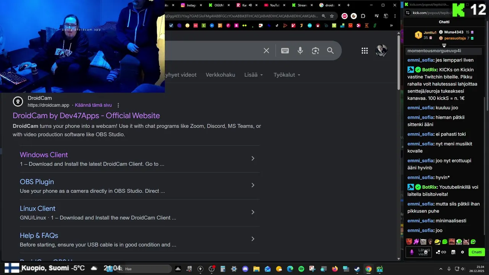Screen dimensions: 489x275
Task: Bookmark this page with the star icon
Action: click(332, 16)
